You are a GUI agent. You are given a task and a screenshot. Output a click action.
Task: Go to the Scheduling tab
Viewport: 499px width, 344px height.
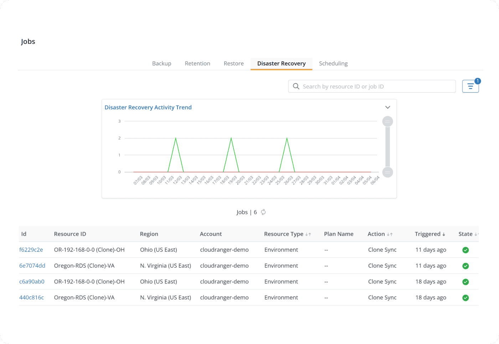pos(333,63)
